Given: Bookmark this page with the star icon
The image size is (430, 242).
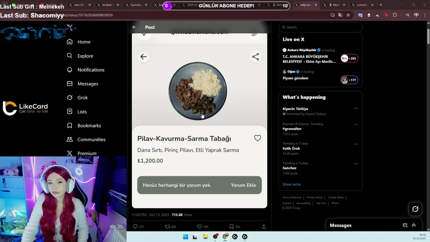Looking at the screenshot, I should [x=348, y=15].
